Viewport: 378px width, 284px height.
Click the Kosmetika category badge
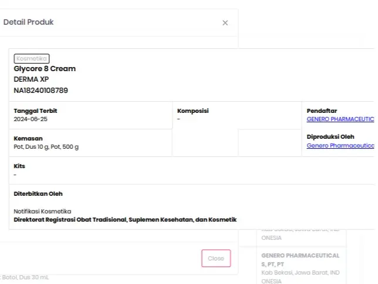click(32, 58)
